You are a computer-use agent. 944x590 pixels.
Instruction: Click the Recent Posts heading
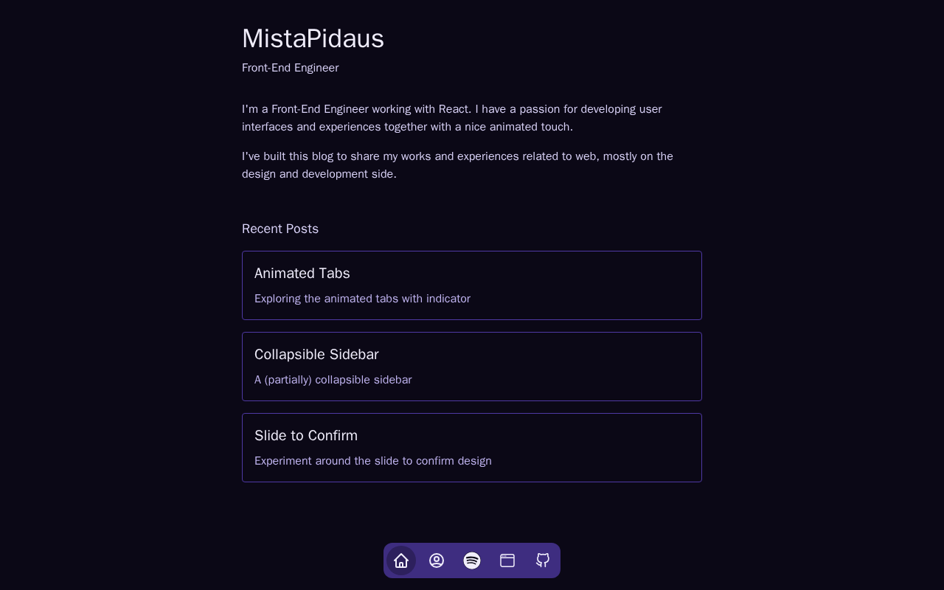pos(280,229)
